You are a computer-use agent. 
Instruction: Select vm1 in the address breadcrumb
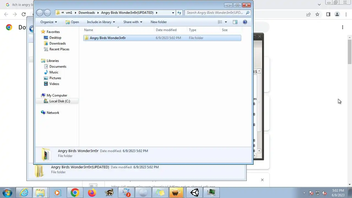click(x=69, y=13)
